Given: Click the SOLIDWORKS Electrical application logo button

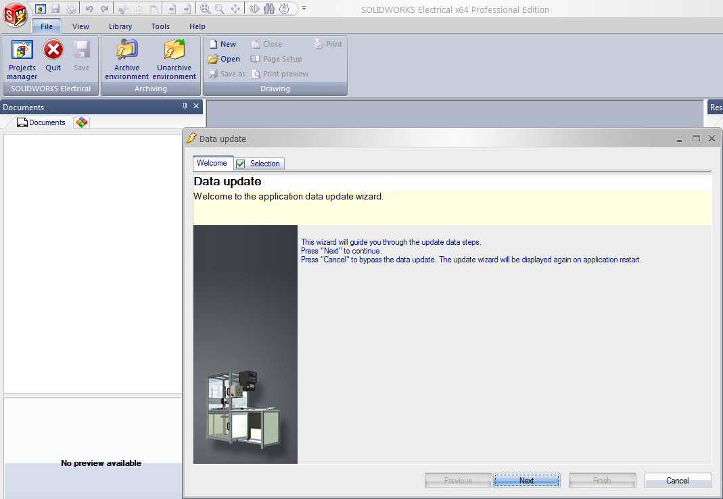Looking at the screenshot, I should point(15,16).
